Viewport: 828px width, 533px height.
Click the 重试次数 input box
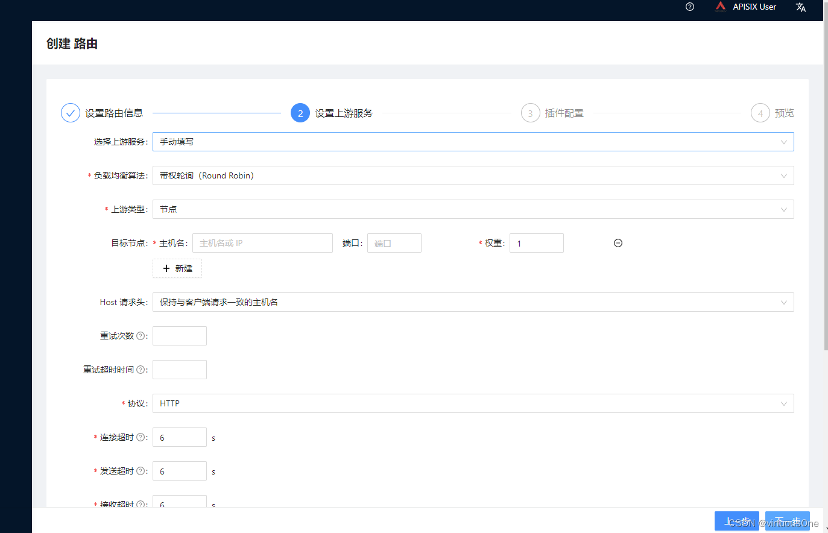tap(180, 336)
